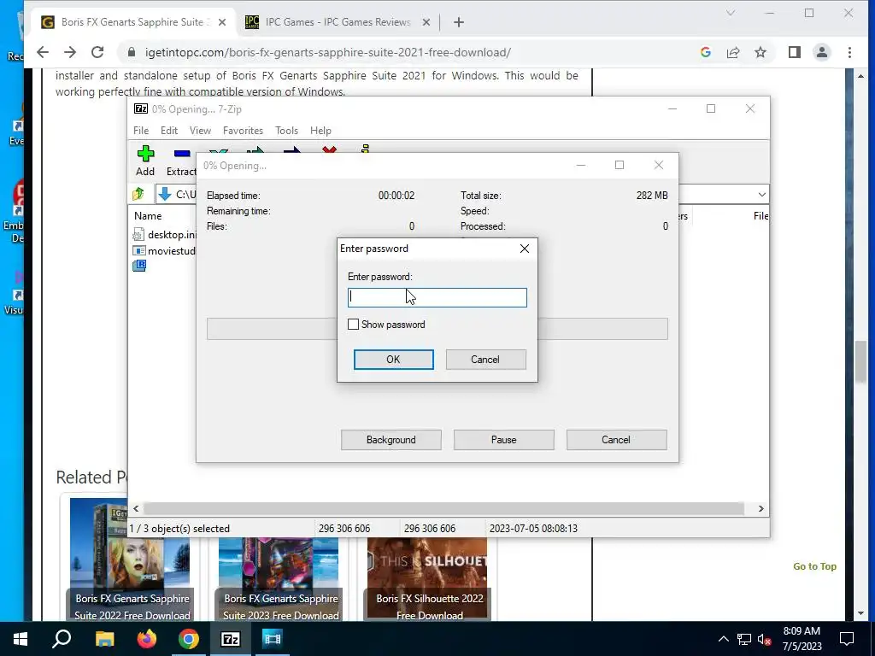
Task: Click the 7-Zip horizontal scrollbar right arrow
Action: pos(760,509)
